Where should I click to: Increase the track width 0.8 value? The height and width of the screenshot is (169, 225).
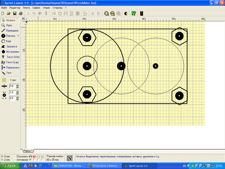[17, 85]
